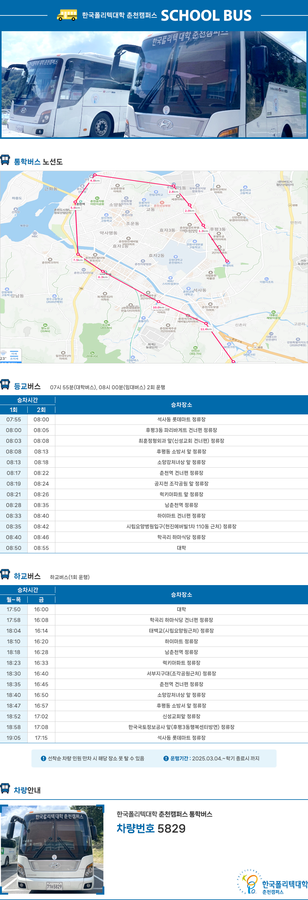
Task: Click the 2.0km distance label on map
Action: [x=190, y=211]
